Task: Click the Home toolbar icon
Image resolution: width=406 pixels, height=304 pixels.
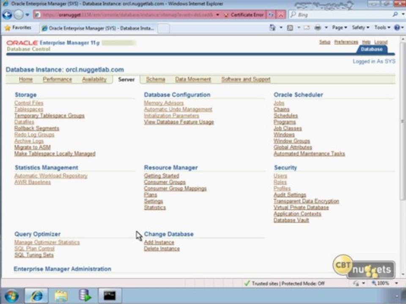Action: (272, 27)
